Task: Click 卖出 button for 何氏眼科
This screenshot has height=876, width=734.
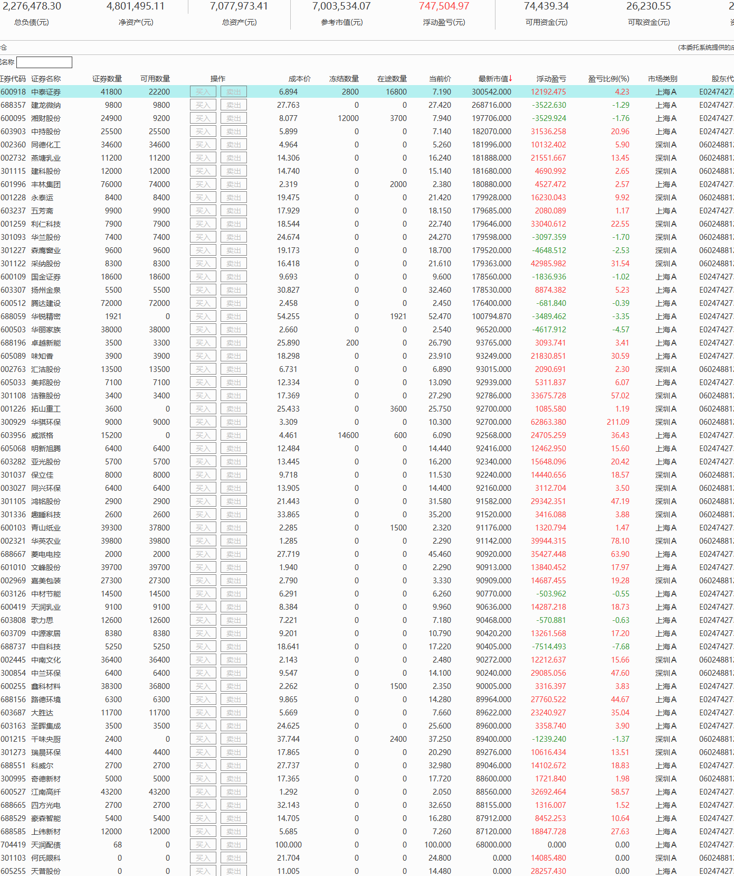Action: [x=234, y=858]
